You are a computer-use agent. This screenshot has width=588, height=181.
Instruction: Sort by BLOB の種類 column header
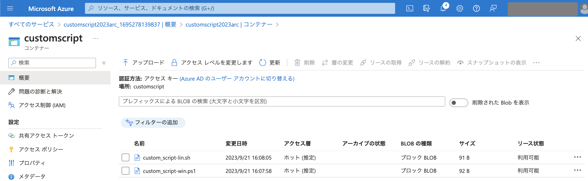416,143
